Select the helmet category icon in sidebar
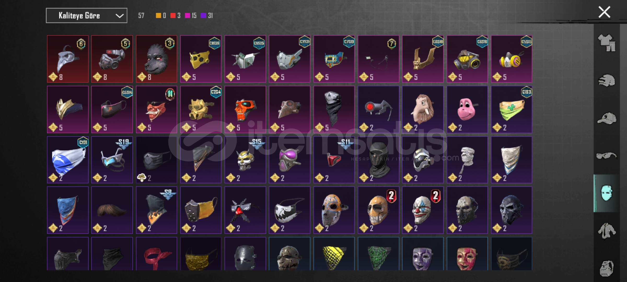The height and width of the screenshot is (282, 627). (x=607, y=80)
